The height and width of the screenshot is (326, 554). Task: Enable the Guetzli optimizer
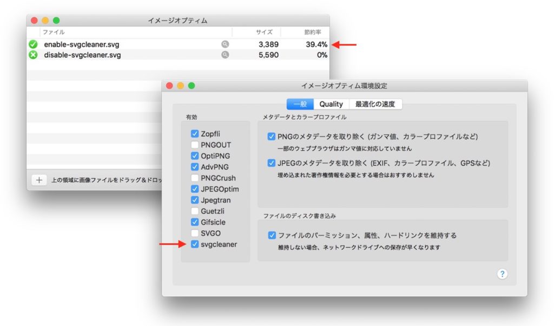point(194,211)
